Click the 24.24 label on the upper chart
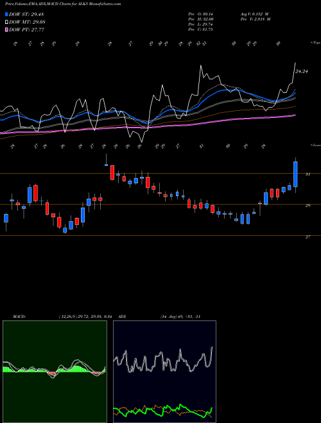Image resolution: width=321 pixels, height=423 pixels. click(302, 72)
